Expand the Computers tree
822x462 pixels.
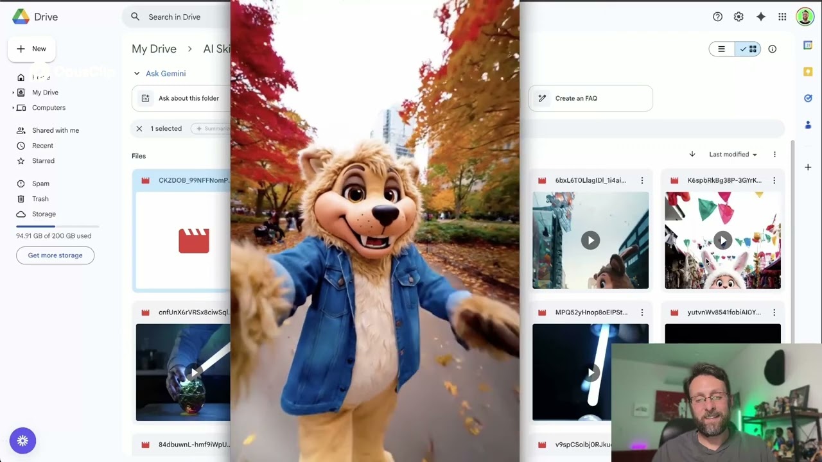click(x=13, y=108)
